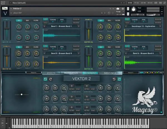Enable SOLO on Source 1
The width and height of the screenshot is (167, 129).
(x=45, y=23)
